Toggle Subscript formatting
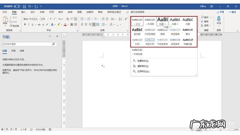 tap(43, 24)
